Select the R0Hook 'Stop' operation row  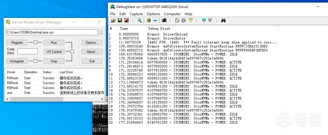[55, 83]
